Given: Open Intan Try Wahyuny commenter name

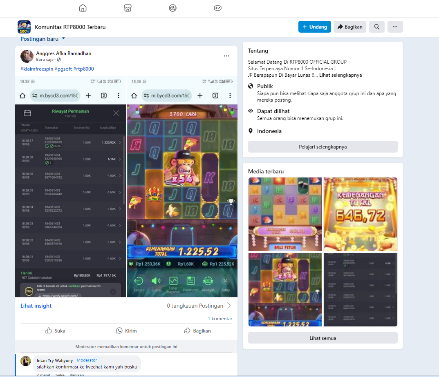Looking at the screenshot, I should [x=55, y=360].
